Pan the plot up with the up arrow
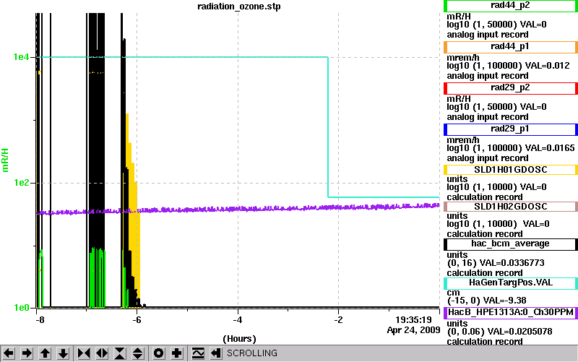 [x=45, y=353]
